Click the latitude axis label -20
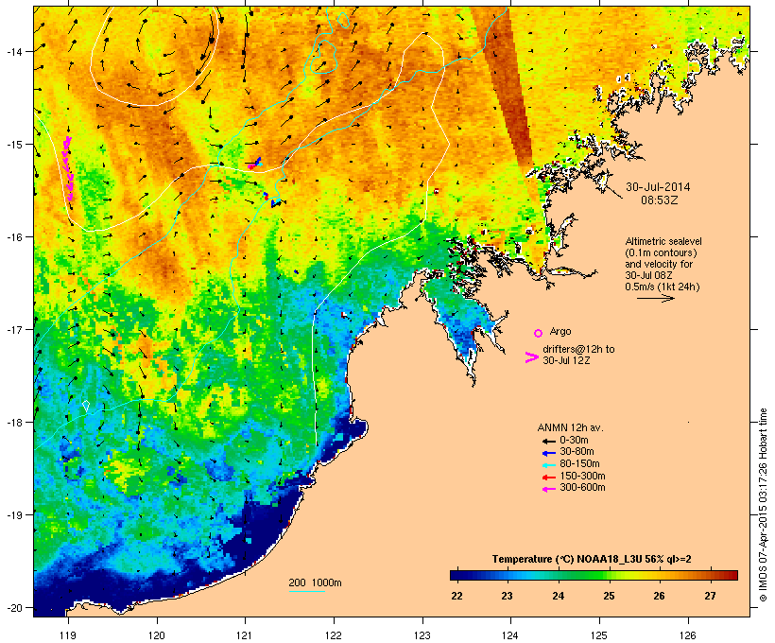The height and width of the screenshot is (643, 775). coord(13,607)
